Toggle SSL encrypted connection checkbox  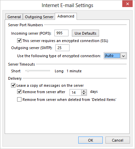click(19, 40)
